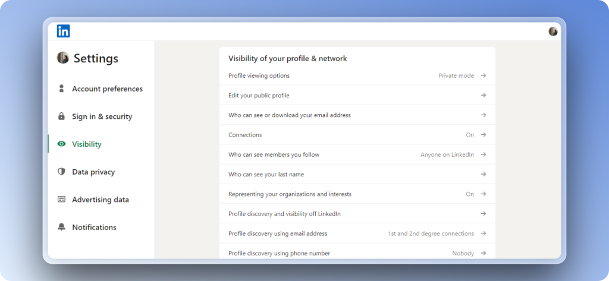The width and height of the screenshot is (609, 281).
Task: Click small profile photo next to Settings heading
Action: pos(63,58)
